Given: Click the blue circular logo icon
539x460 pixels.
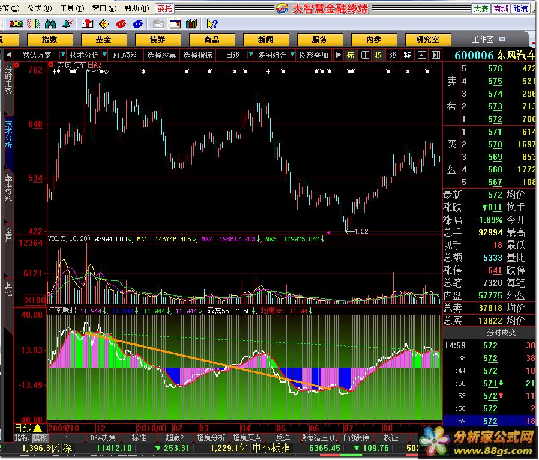Looking at the screenshot, I should click(x=138, y=24).
